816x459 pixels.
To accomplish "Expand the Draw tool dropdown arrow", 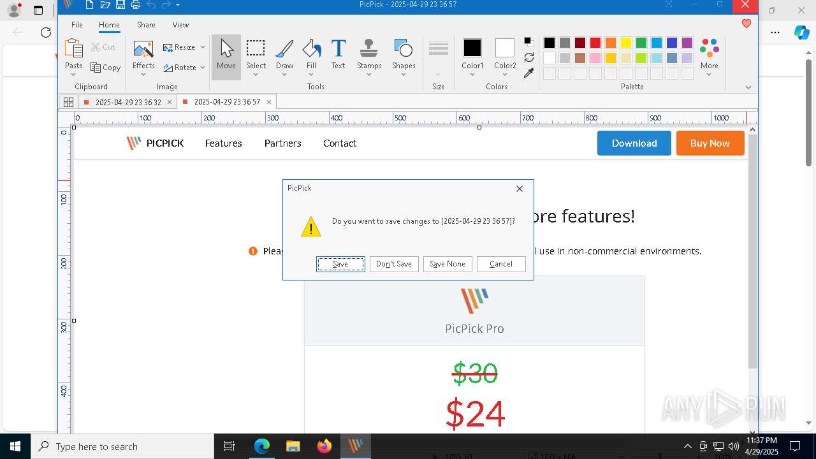I will click(x=284, y=75).
